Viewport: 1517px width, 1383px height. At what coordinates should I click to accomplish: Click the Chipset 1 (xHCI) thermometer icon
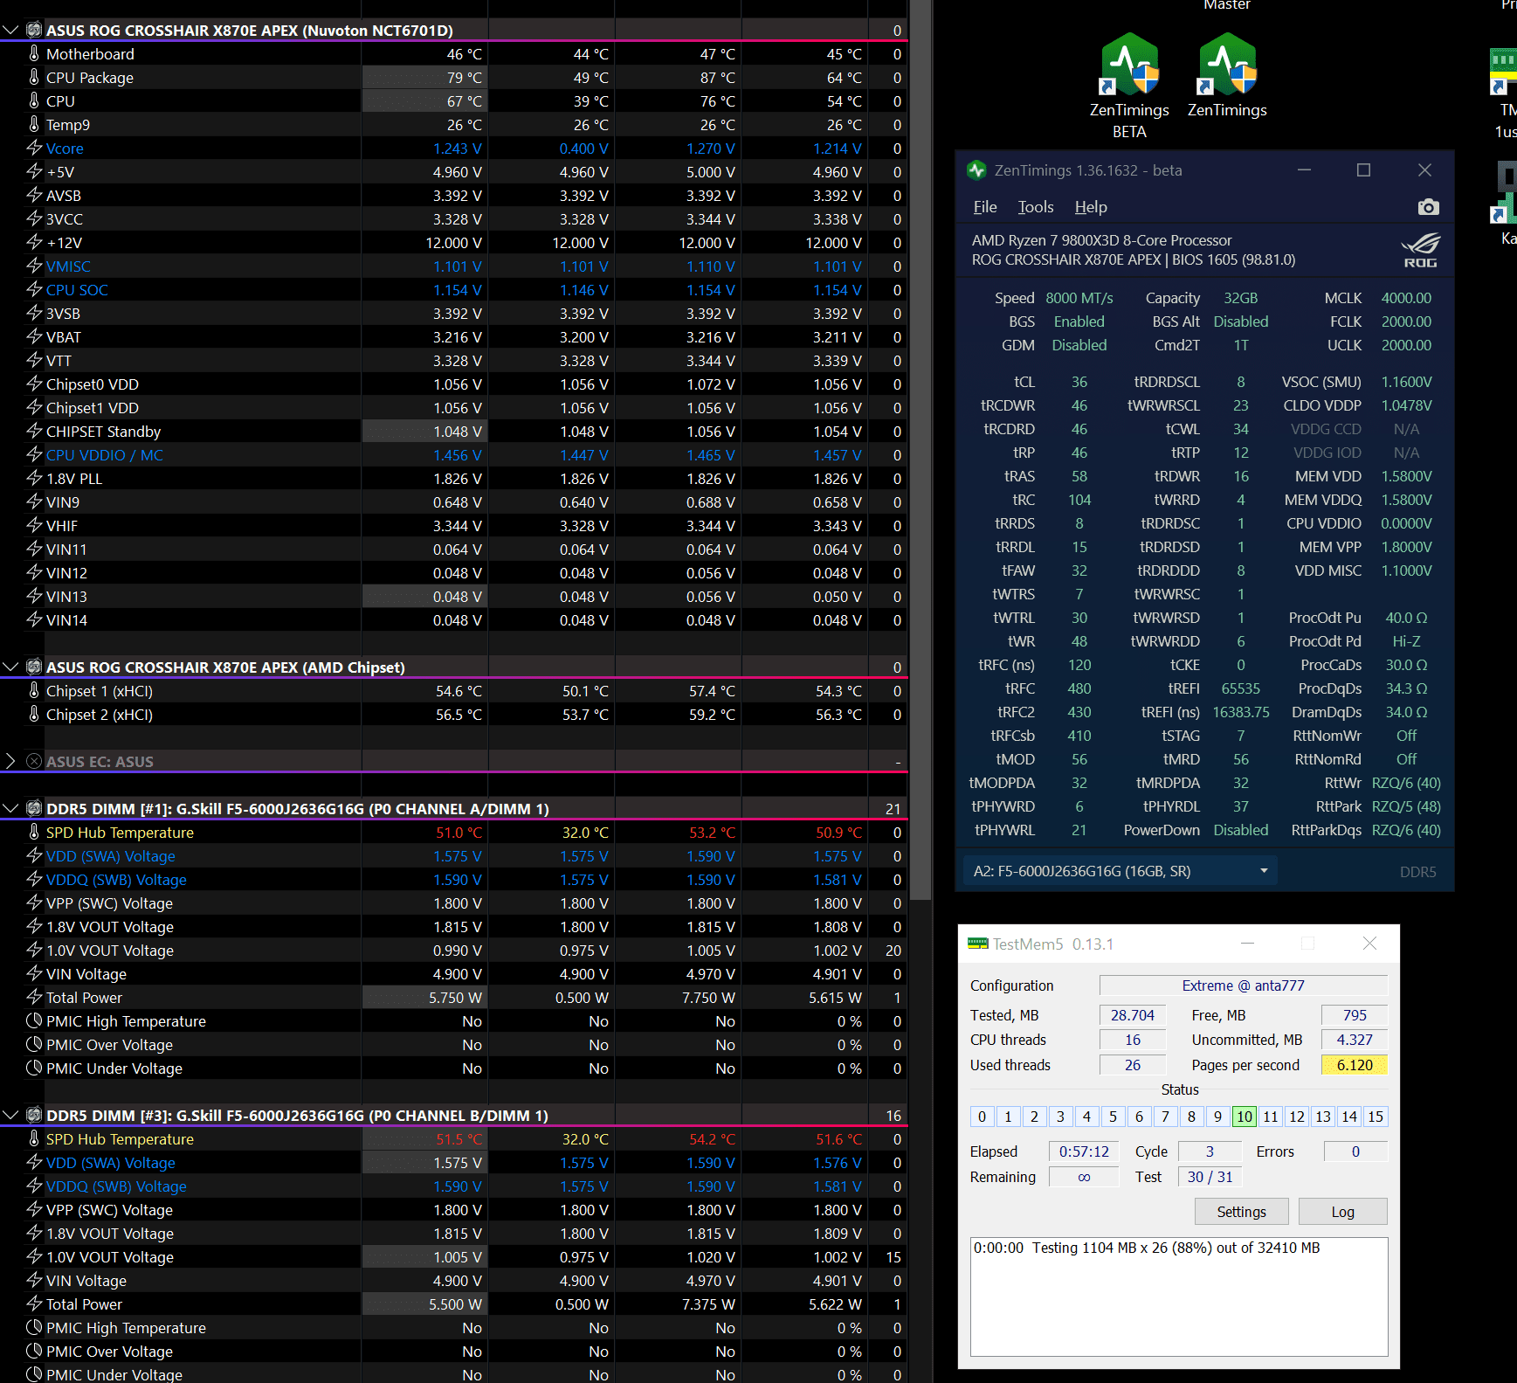click(x=34, y=690)
